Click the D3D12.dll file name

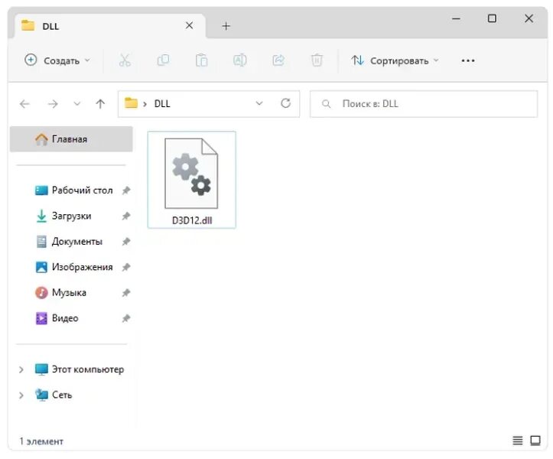click(192, 220)
